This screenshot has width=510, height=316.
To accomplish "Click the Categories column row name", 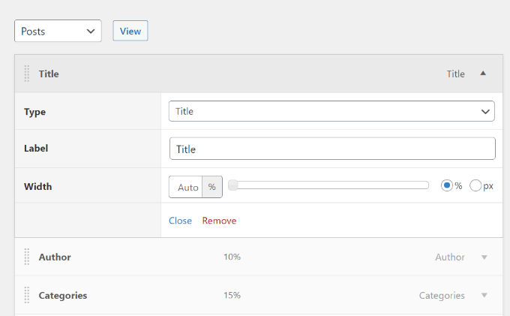I will (62, 295).
